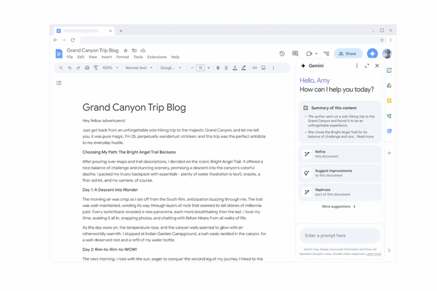Pick the text highlight color tool

[244, 68]
